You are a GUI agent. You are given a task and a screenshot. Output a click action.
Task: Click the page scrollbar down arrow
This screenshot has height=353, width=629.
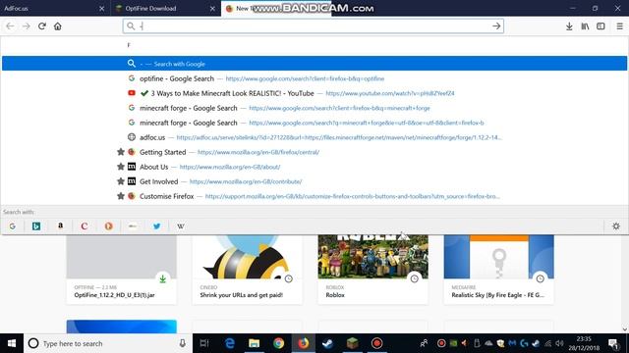pos(625,329)
